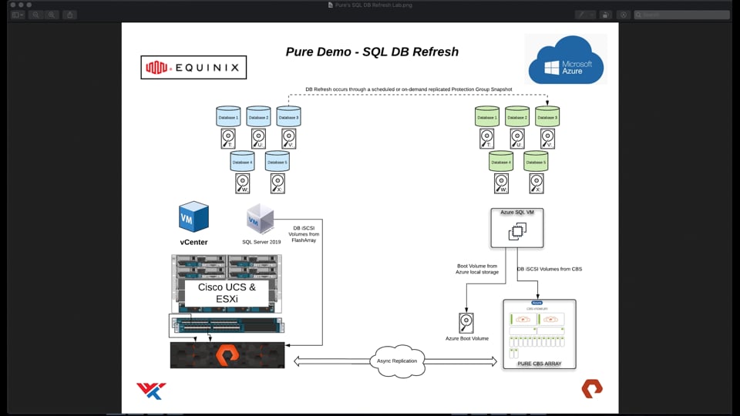Click the blue Database 3 cylinder
740x416 pixels.
pyautogui.click(x=289, y=116)
